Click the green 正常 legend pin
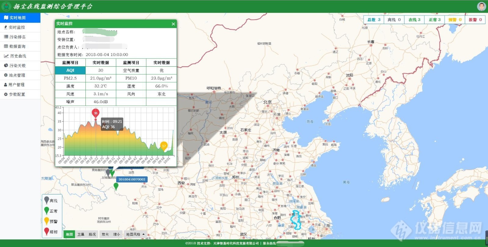 pyautogui.click(x=46, y=210)
